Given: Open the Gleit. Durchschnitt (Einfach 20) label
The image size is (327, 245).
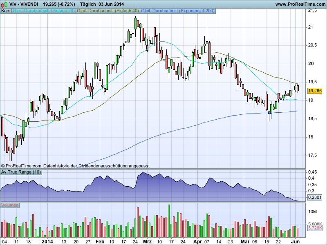Looking at the screenshot, I should [x=44, y=11].
